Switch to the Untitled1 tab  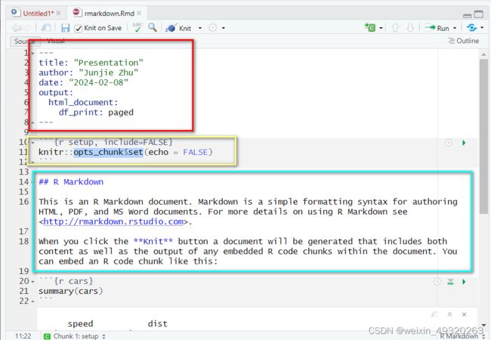[x=38, y=14]
